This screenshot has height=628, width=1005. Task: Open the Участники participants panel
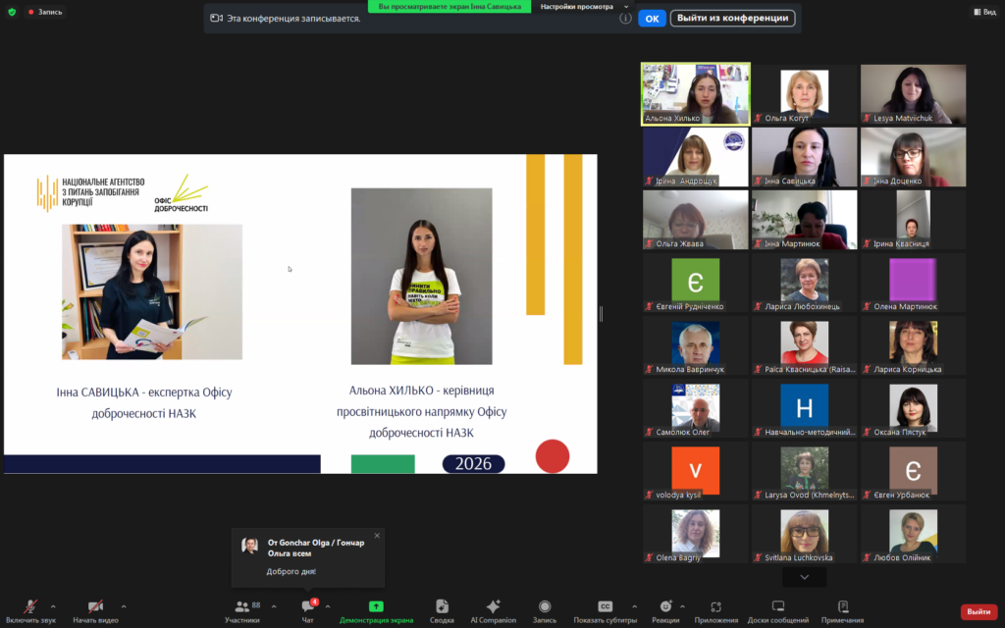click(241, 610)
